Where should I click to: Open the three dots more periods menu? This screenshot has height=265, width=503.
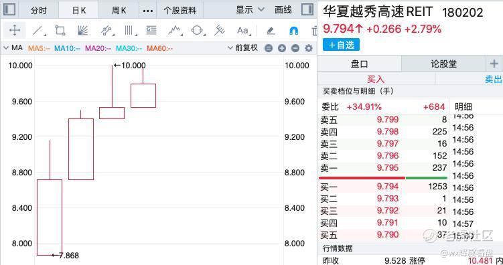[x=148, y=11]
